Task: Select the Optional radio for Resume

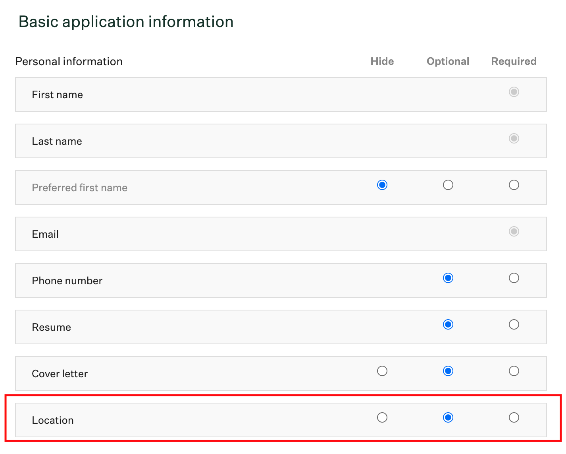Action: click(448, 324)
